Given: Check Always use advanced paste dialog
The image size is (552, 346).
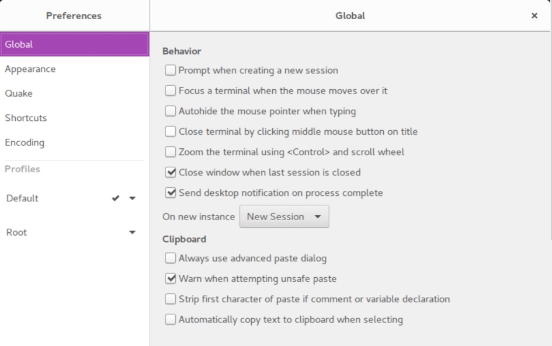Looking at the screenshot, I should [x=170, y=258].
